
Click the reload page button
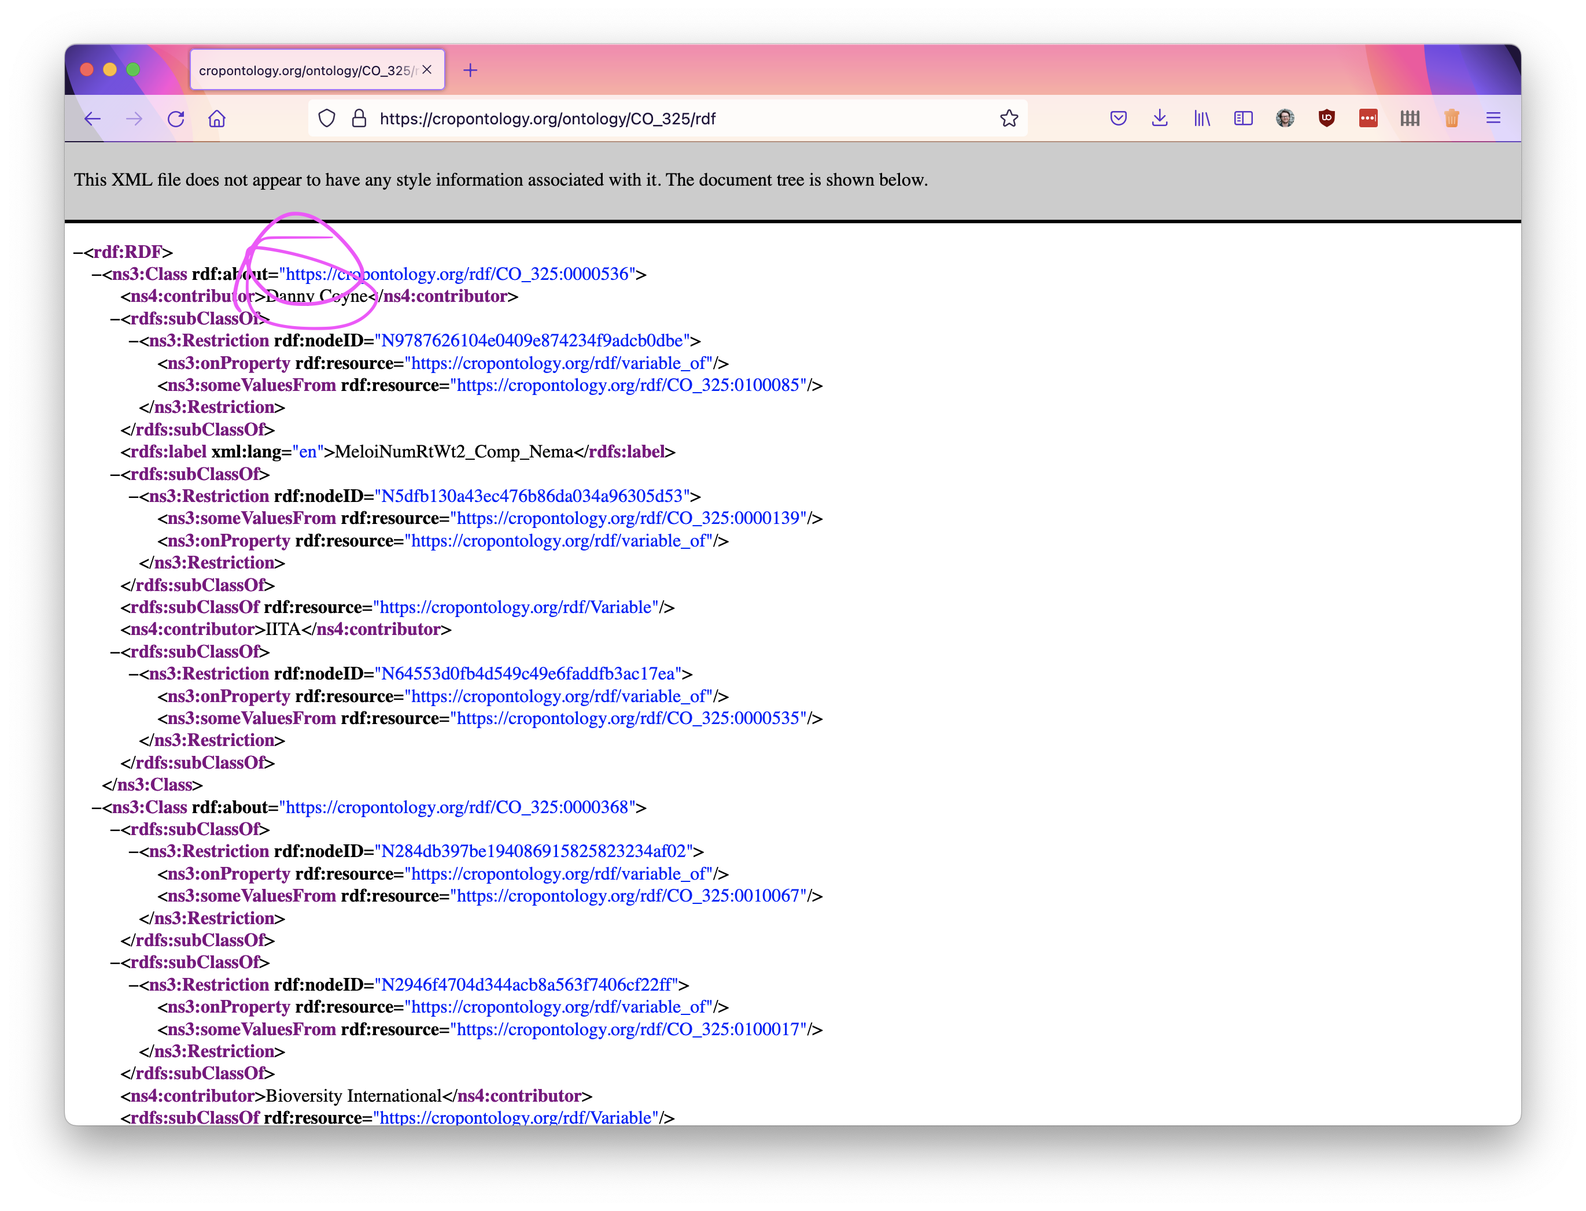pyautogui.click(x=175, y=118)
